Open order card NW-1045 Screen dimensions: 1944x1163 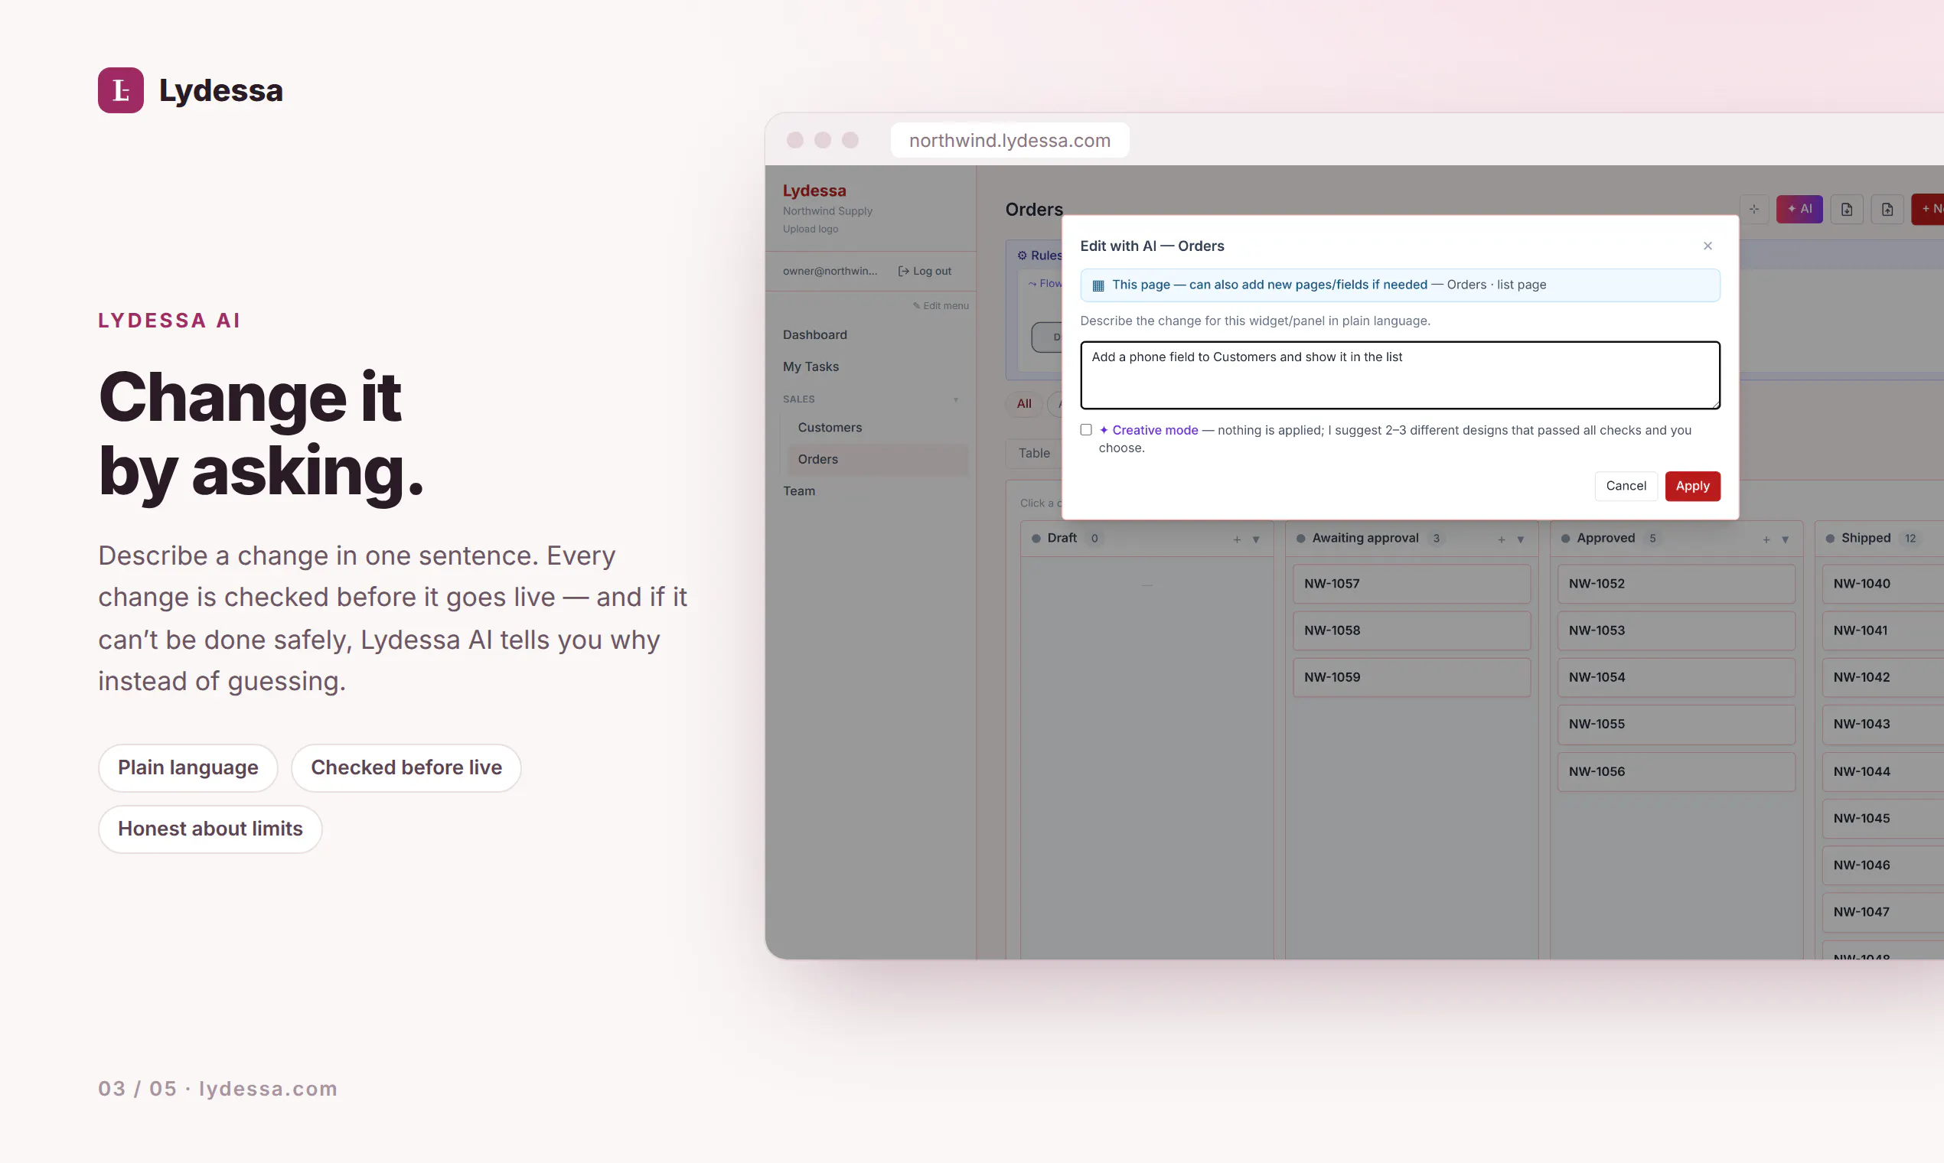point(1883,818)
